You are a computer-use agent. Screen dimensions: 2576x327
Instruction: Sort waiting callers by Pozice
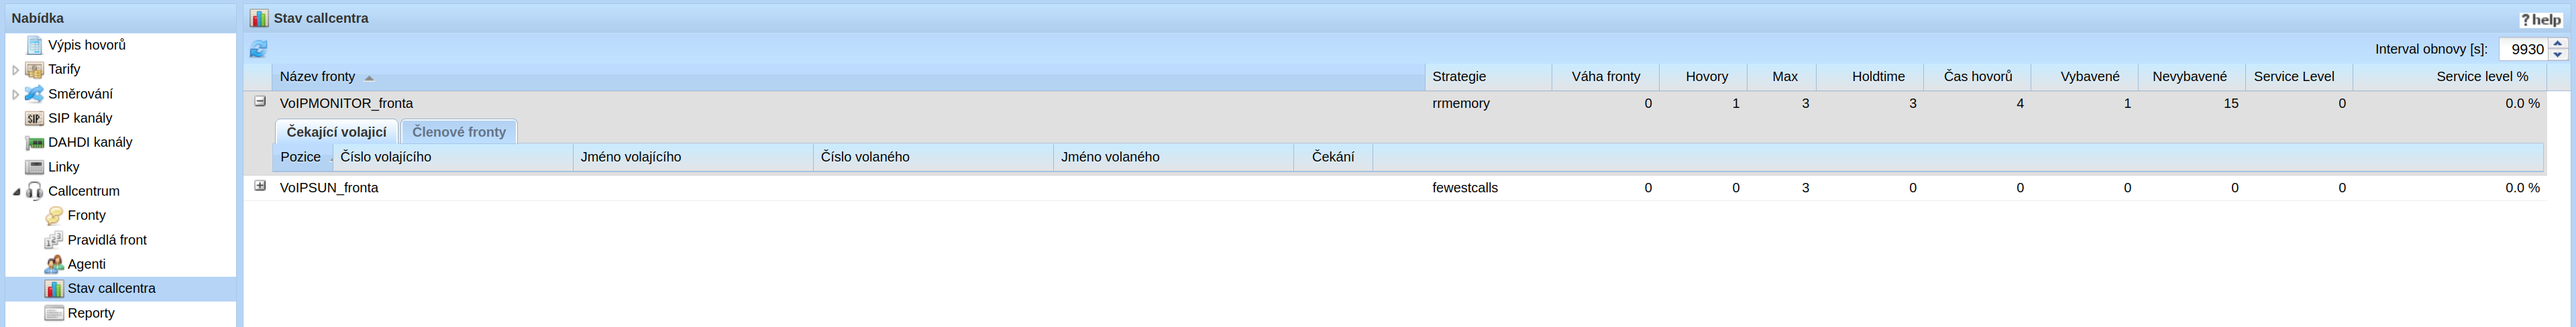click(x=303, y=157)
